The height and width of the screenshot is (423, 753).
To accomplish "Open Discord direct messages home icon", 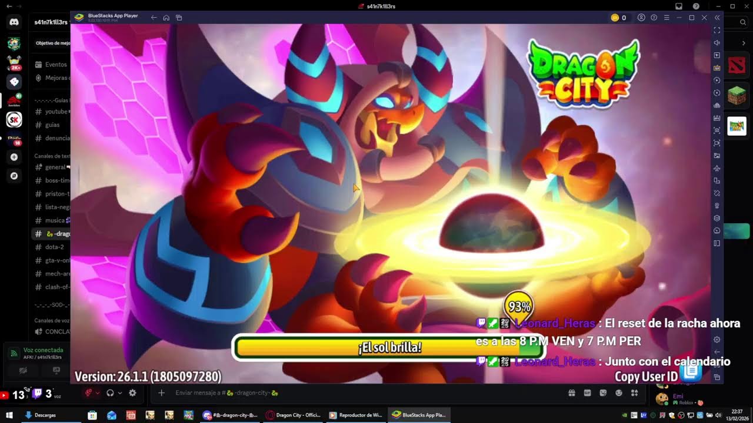I will tap(14, 22).
